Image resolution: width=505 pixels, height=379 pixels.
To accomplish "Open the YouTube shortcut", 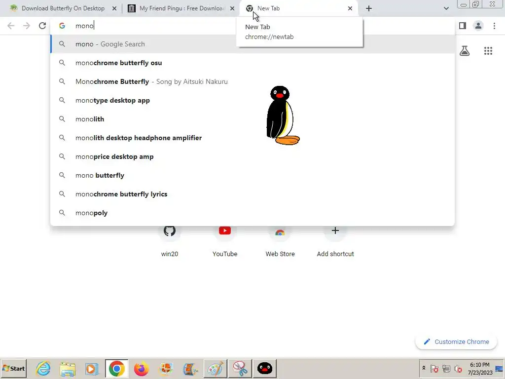I will (225, 241).
